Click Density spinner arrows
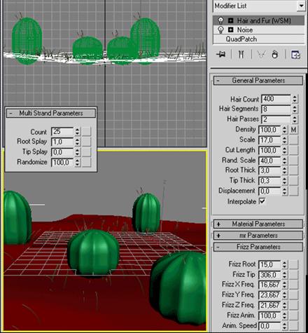 pyautogui.click(x=284, y=130)
